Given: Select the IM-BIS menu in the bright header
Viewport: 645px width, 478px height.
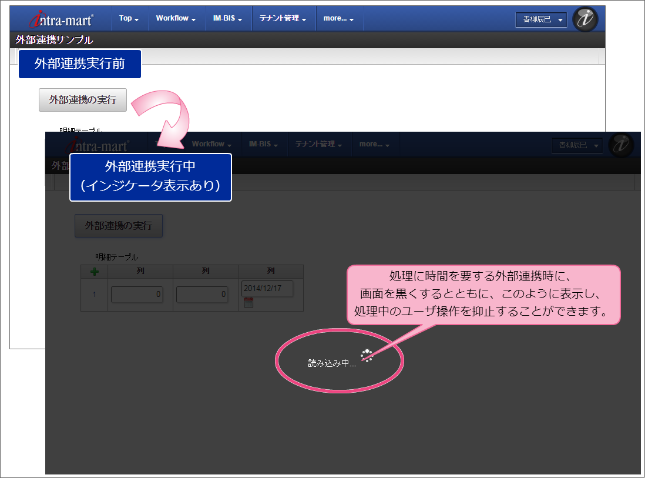Looking at the screenshot, I should click(228, 18).
